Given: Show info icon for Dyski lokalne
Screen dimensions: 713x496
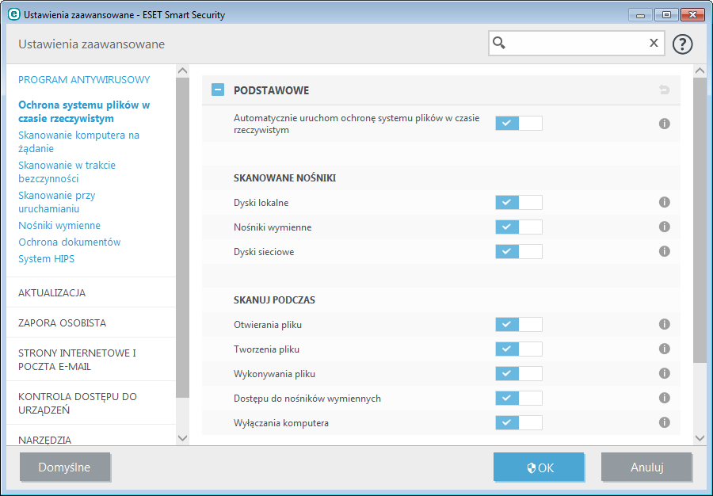Looking at the screenshot, I should pyautogui.click(x=665, y=202).
